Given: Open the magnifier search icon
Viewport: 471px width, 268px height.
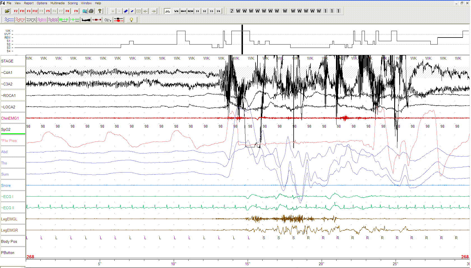Looking at the screenshot, I should (x=85, y=11).
